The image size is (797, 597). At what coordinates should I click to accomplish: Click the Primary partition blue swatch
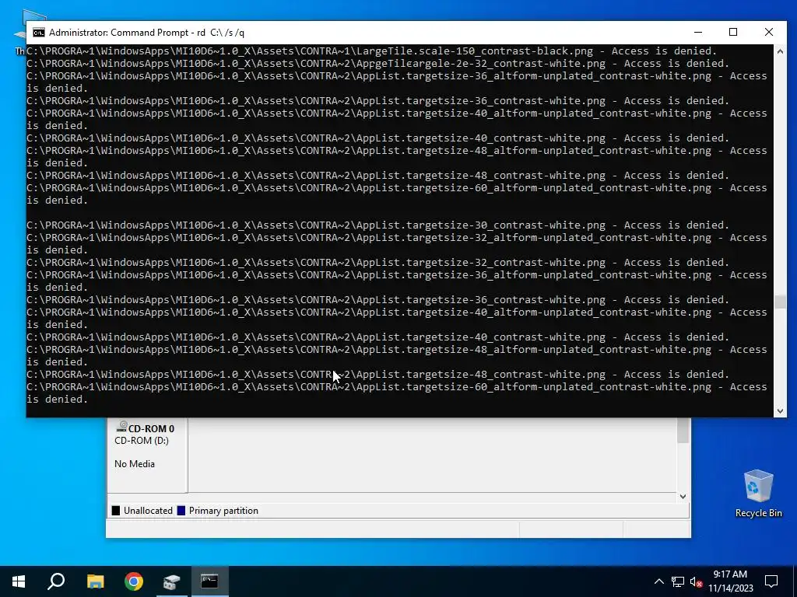pos(181,511)
